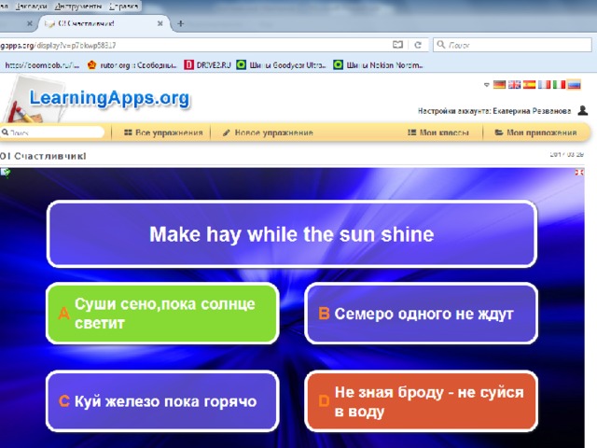
Task: Choose answer C, Куй железо пока горячо
Action: [x=162, y=400]
